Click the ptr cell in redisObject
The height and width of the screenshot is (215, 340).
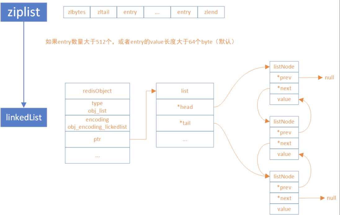[97, 139]
